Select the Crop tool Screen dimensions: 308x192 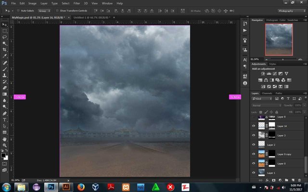[x=4, y=50]
